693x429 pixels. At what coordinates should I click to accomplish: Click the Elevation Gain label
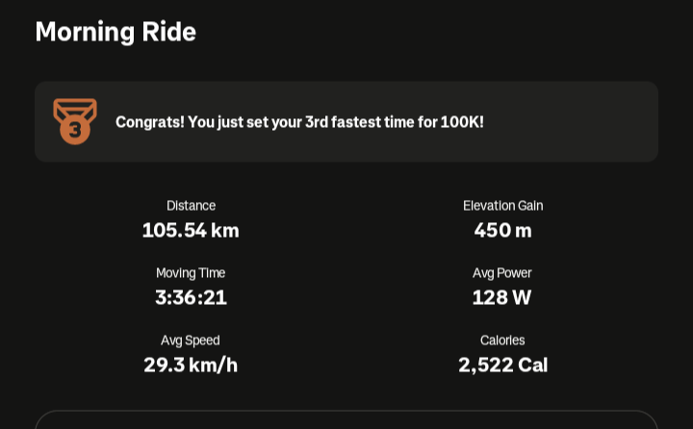[502, 206]
